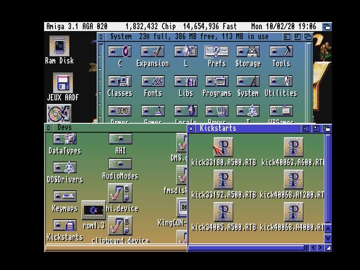Screen dimensions: 360x270
Task: Click the Kickstarts window size gadget
Action: point(328,247)
